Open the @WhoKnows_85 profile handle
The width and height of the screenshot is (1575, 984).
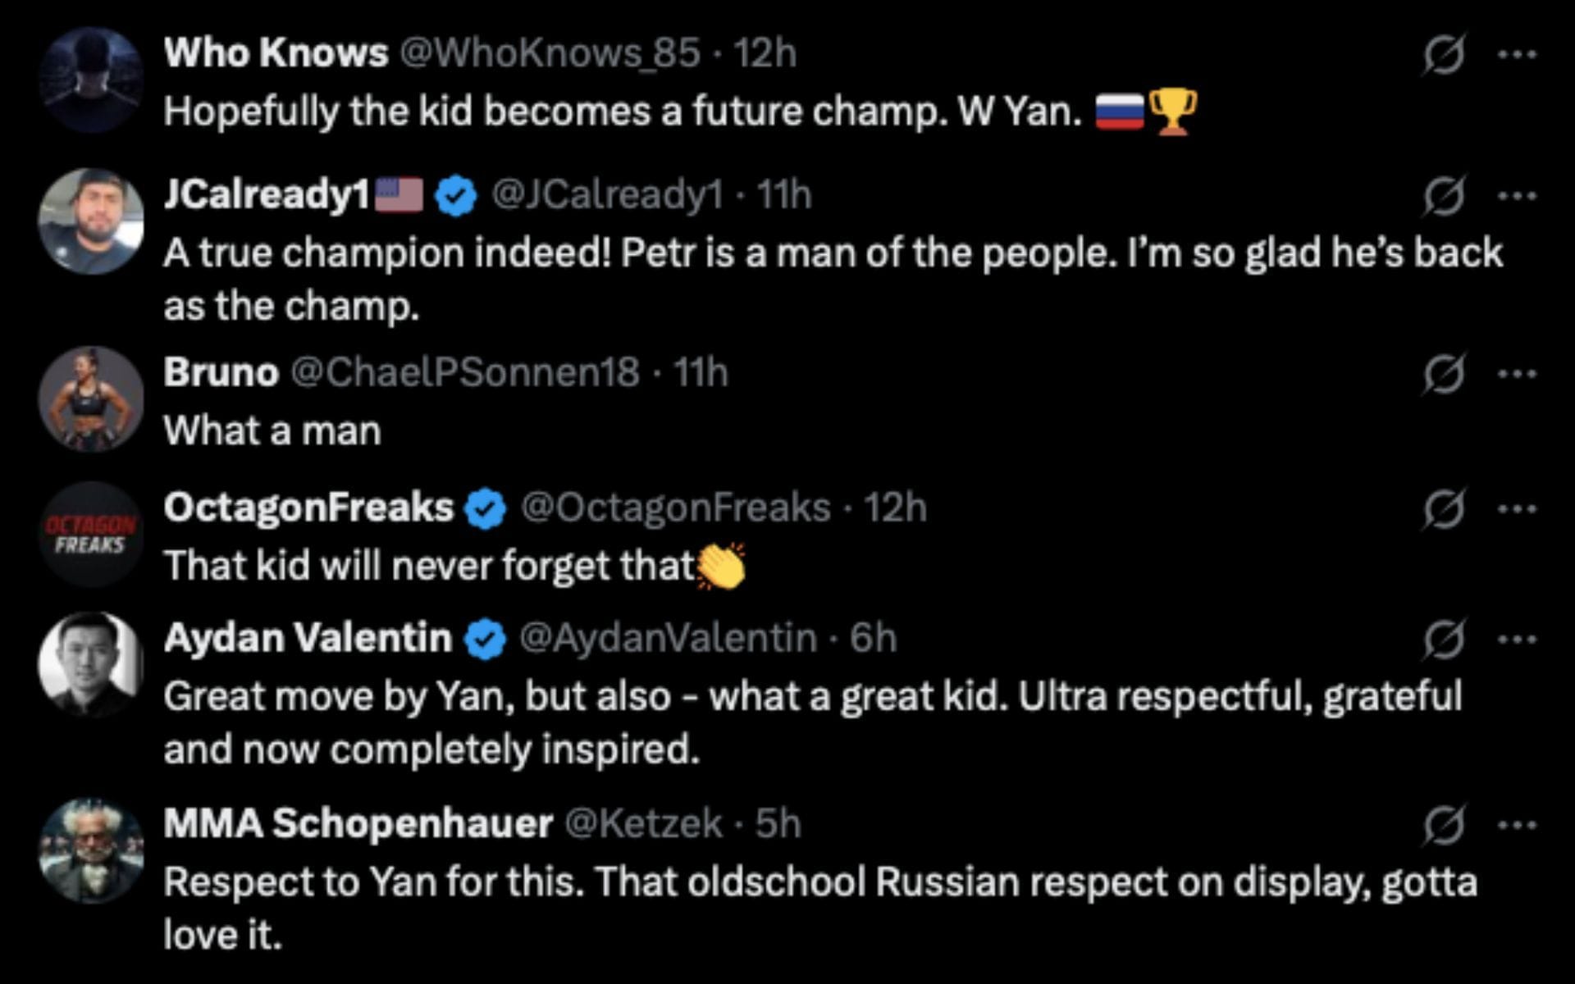(x=550, y=54)
